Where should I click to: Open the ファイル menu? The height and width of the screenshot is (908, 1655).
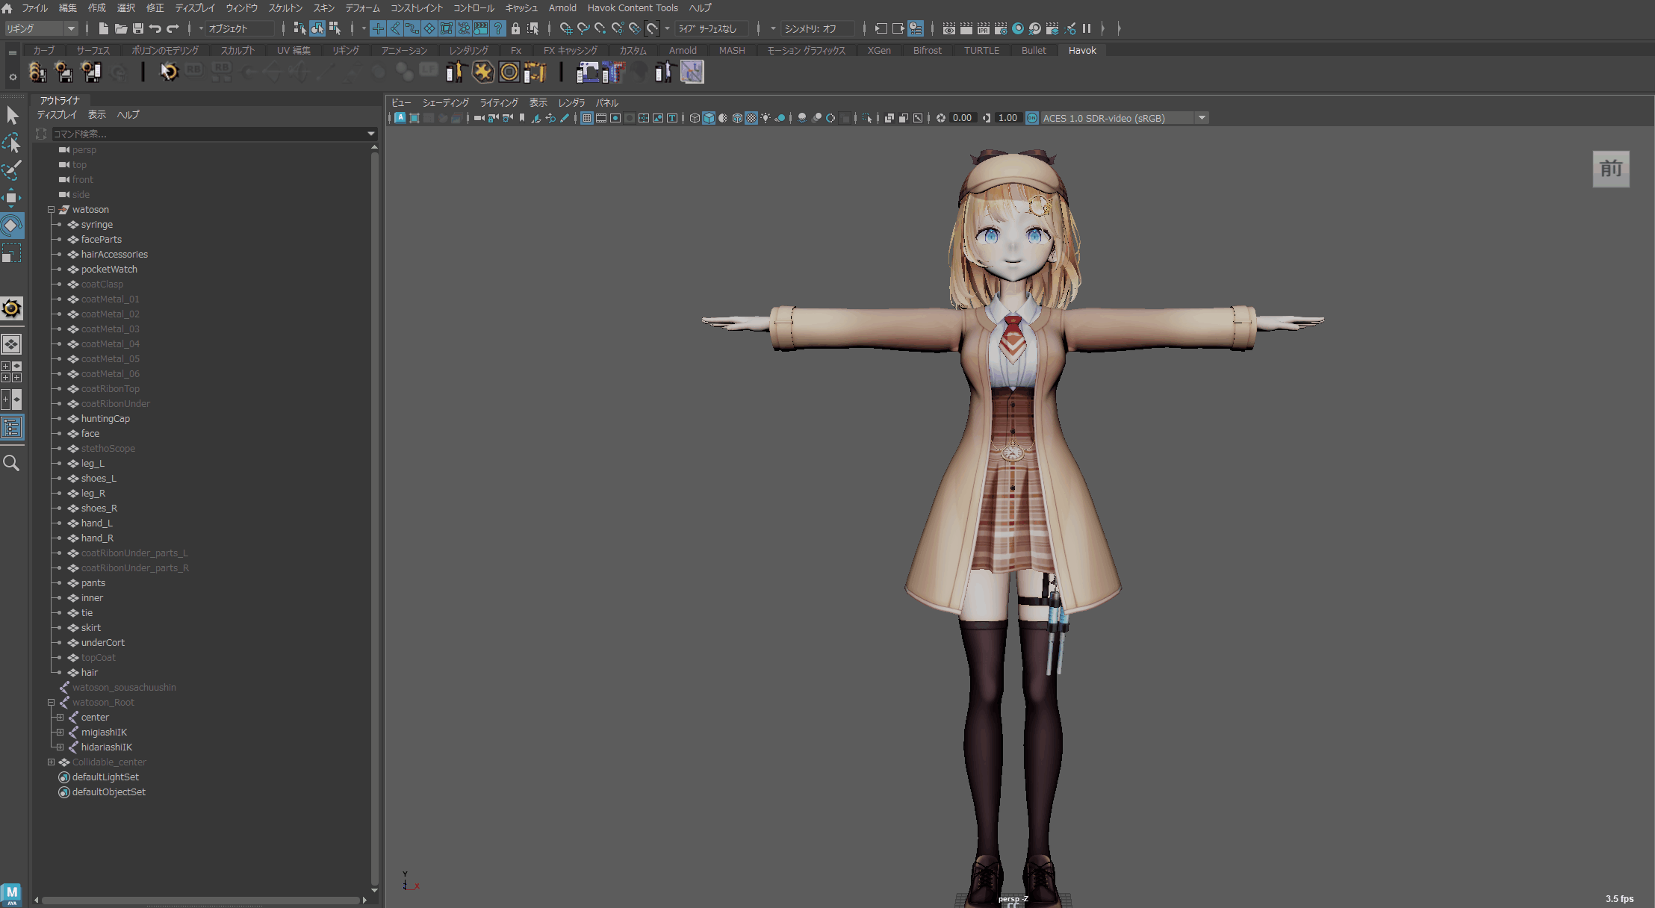click(34, 8)
